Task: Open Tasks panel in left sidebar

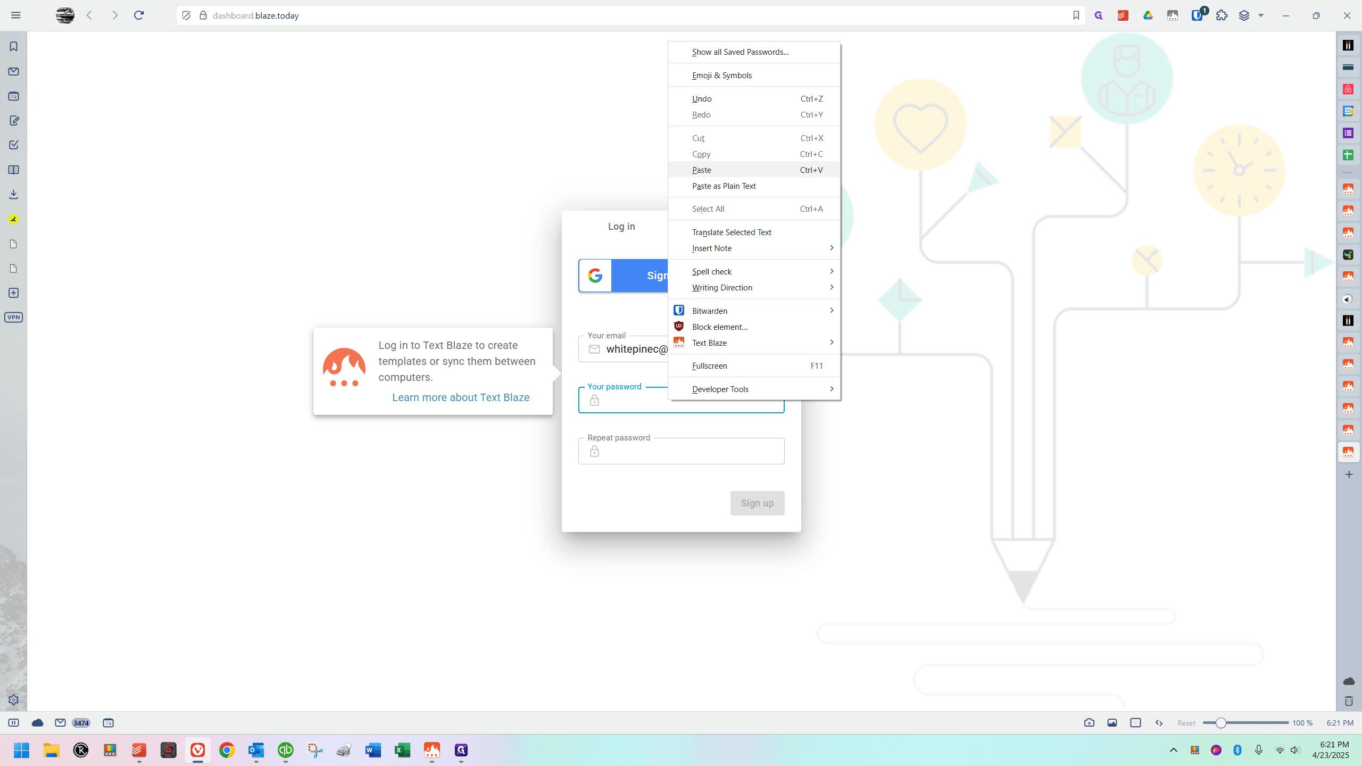Action: 13,145
